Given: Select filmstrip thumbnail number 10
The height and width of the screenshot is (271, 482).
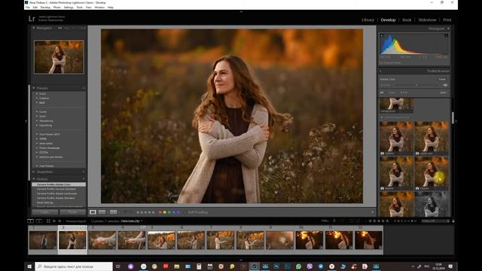Looking at the screenshot, I should (x=310, y=240).
